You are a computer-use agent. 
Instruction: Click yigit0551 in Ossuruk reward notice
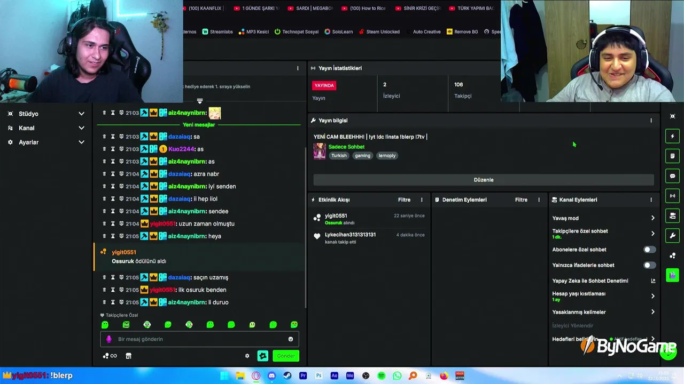(x=123, y=252)
